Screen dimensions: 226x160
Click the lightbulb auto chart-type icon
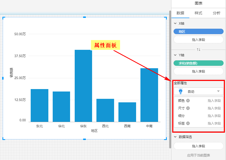(x=180, y=92)
